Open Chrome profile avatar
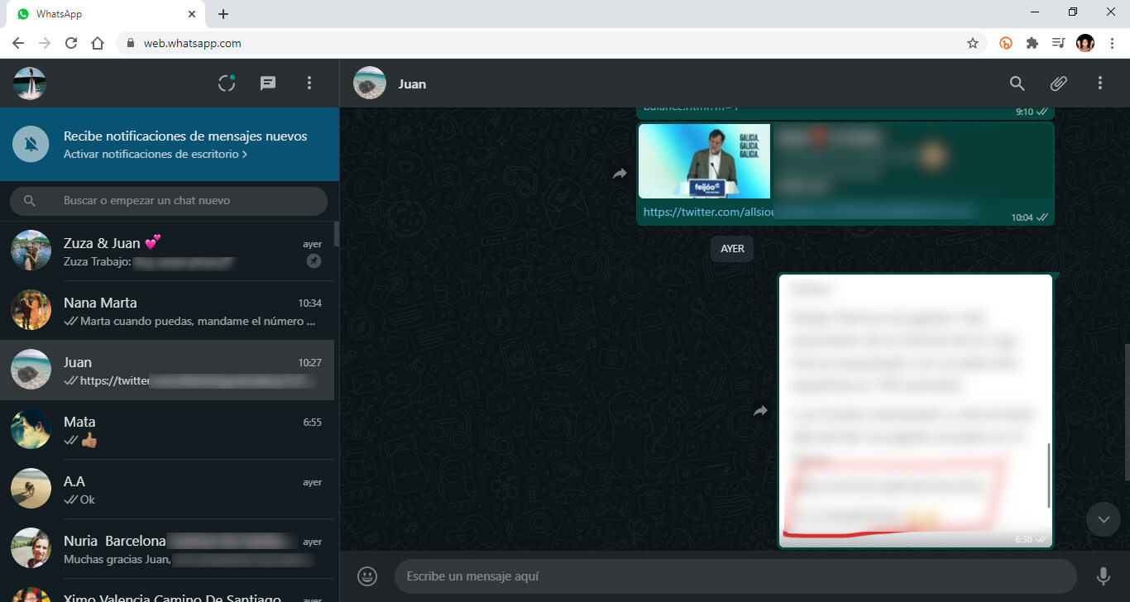The width and height of the screenshot is (1130, 602). point(1085,43)
